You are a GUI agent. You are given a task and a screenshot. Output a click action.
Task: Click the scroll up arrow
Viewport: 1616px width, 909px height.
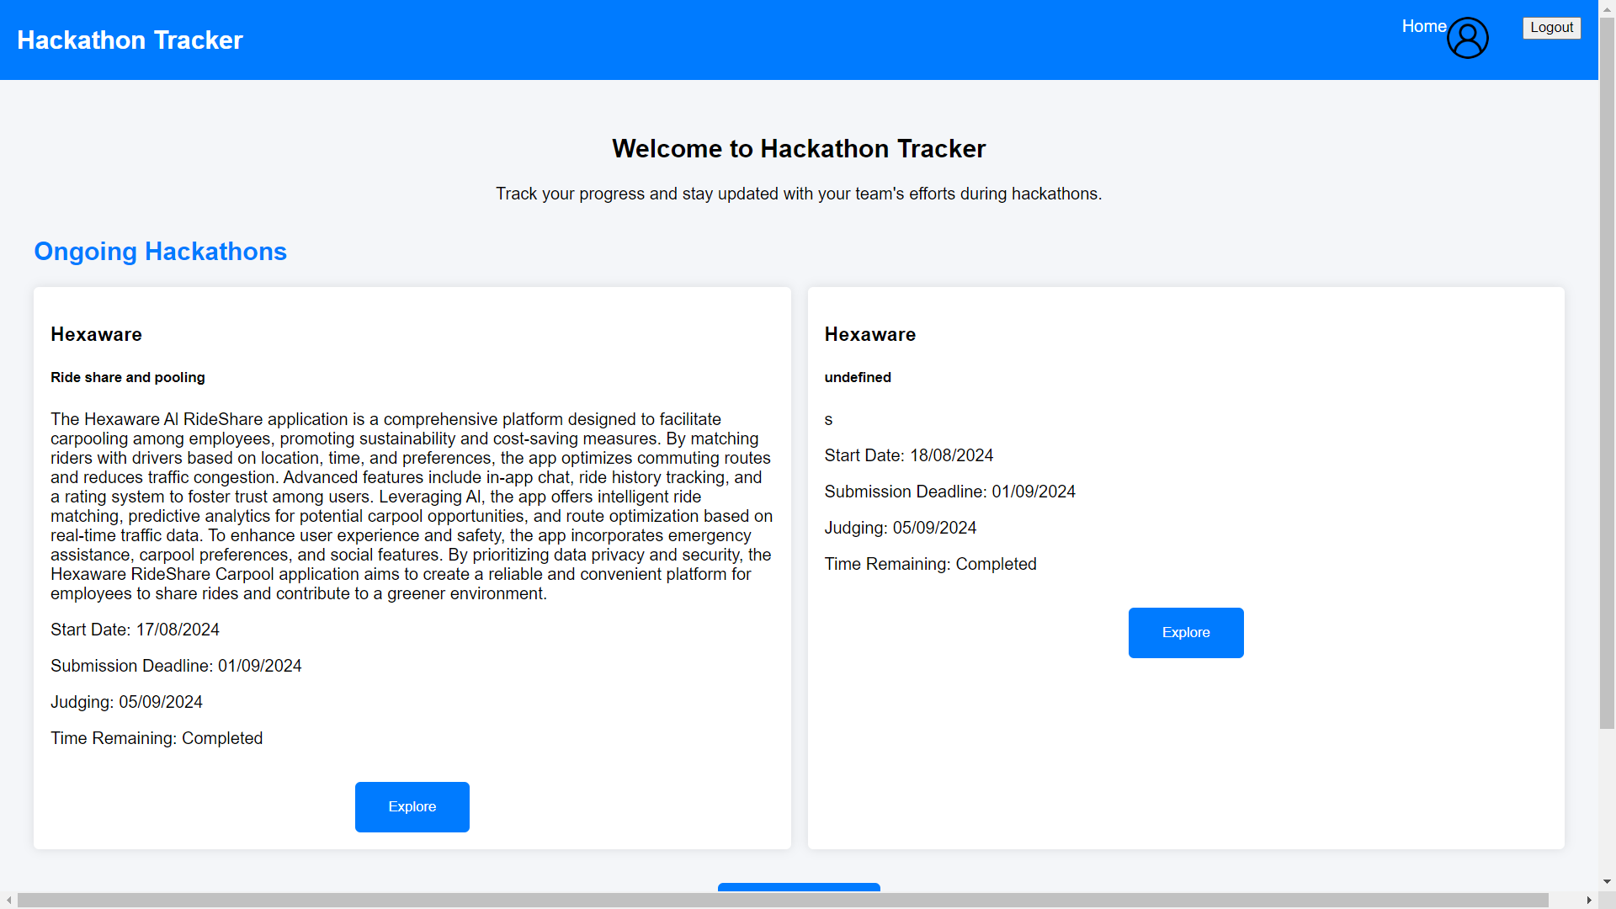click(1607, 8)
